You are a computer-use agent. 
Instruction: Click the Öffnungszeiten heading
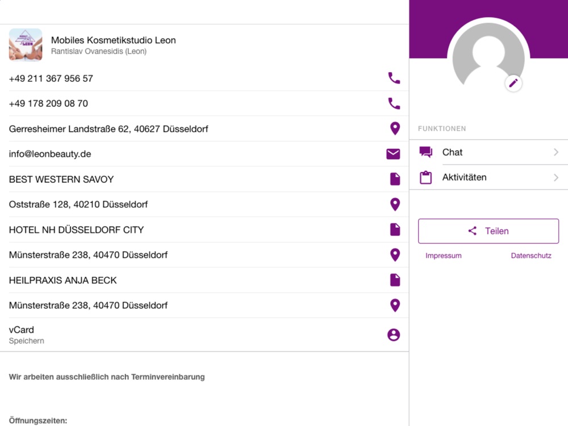[x=38, y=420]
